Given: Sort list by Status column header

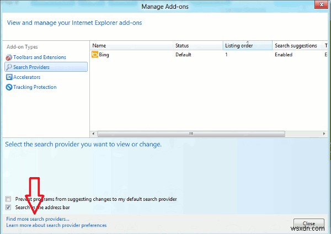Looking at the screenshot, I should click(x=198, y=46).
